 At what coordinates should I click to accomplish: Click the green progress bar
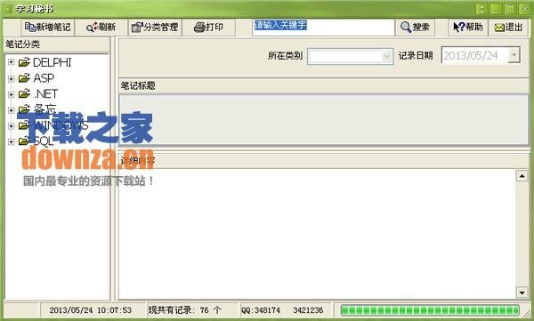[x=430, y=310]
